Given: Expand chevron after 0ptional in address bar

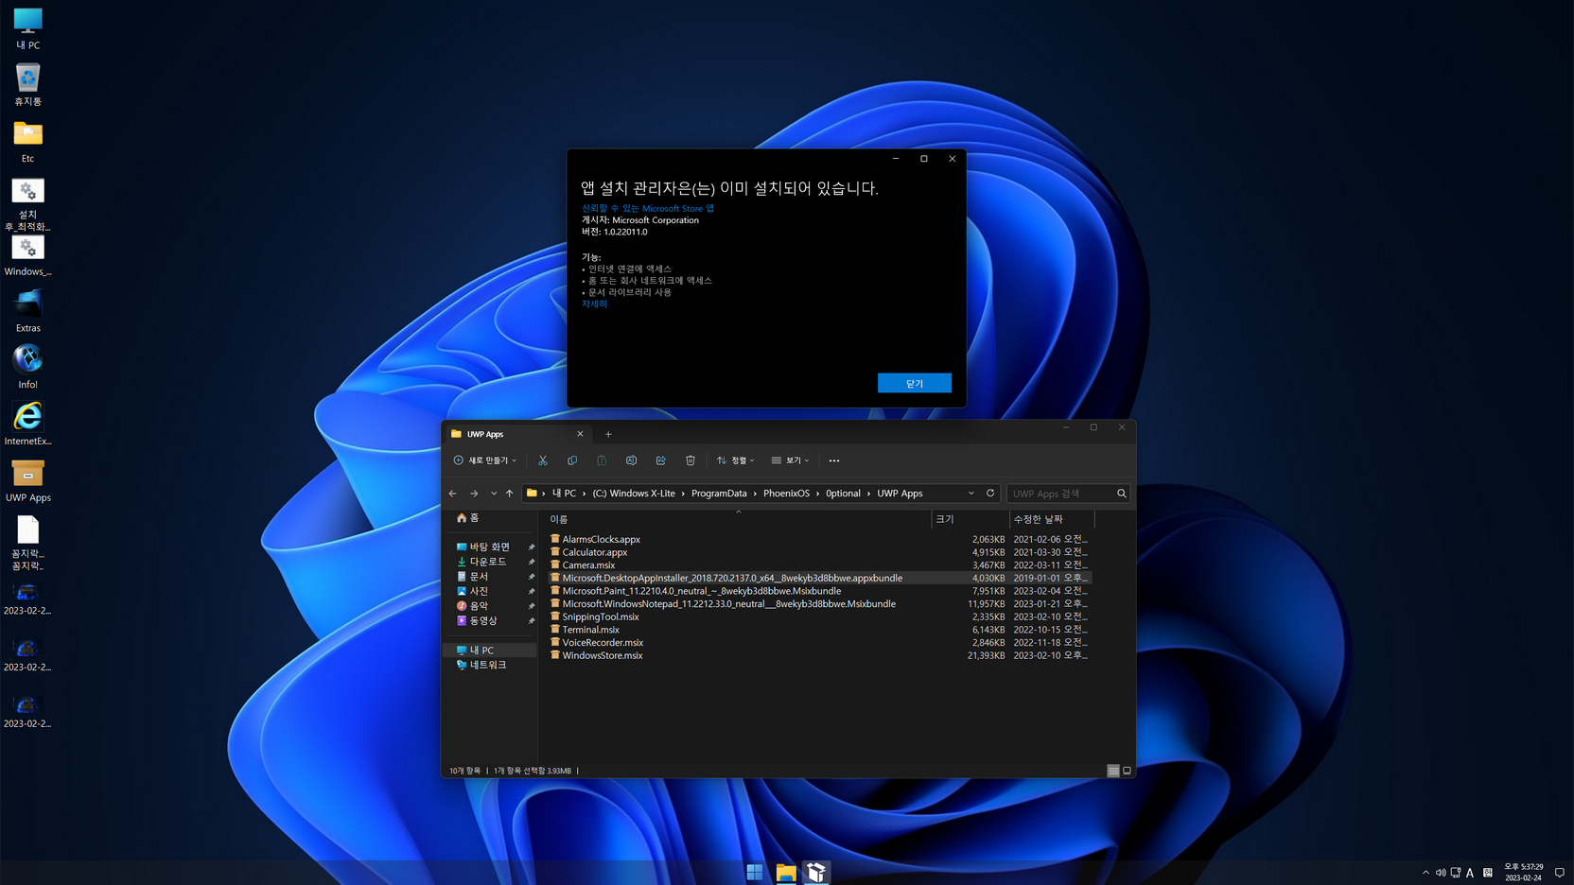Looking at the screenshot, I should tap(869, 494).
